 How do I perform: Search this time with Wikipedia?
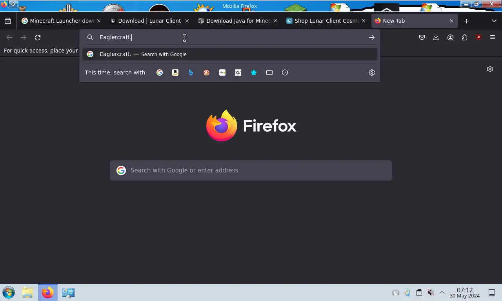pos(238,73)
